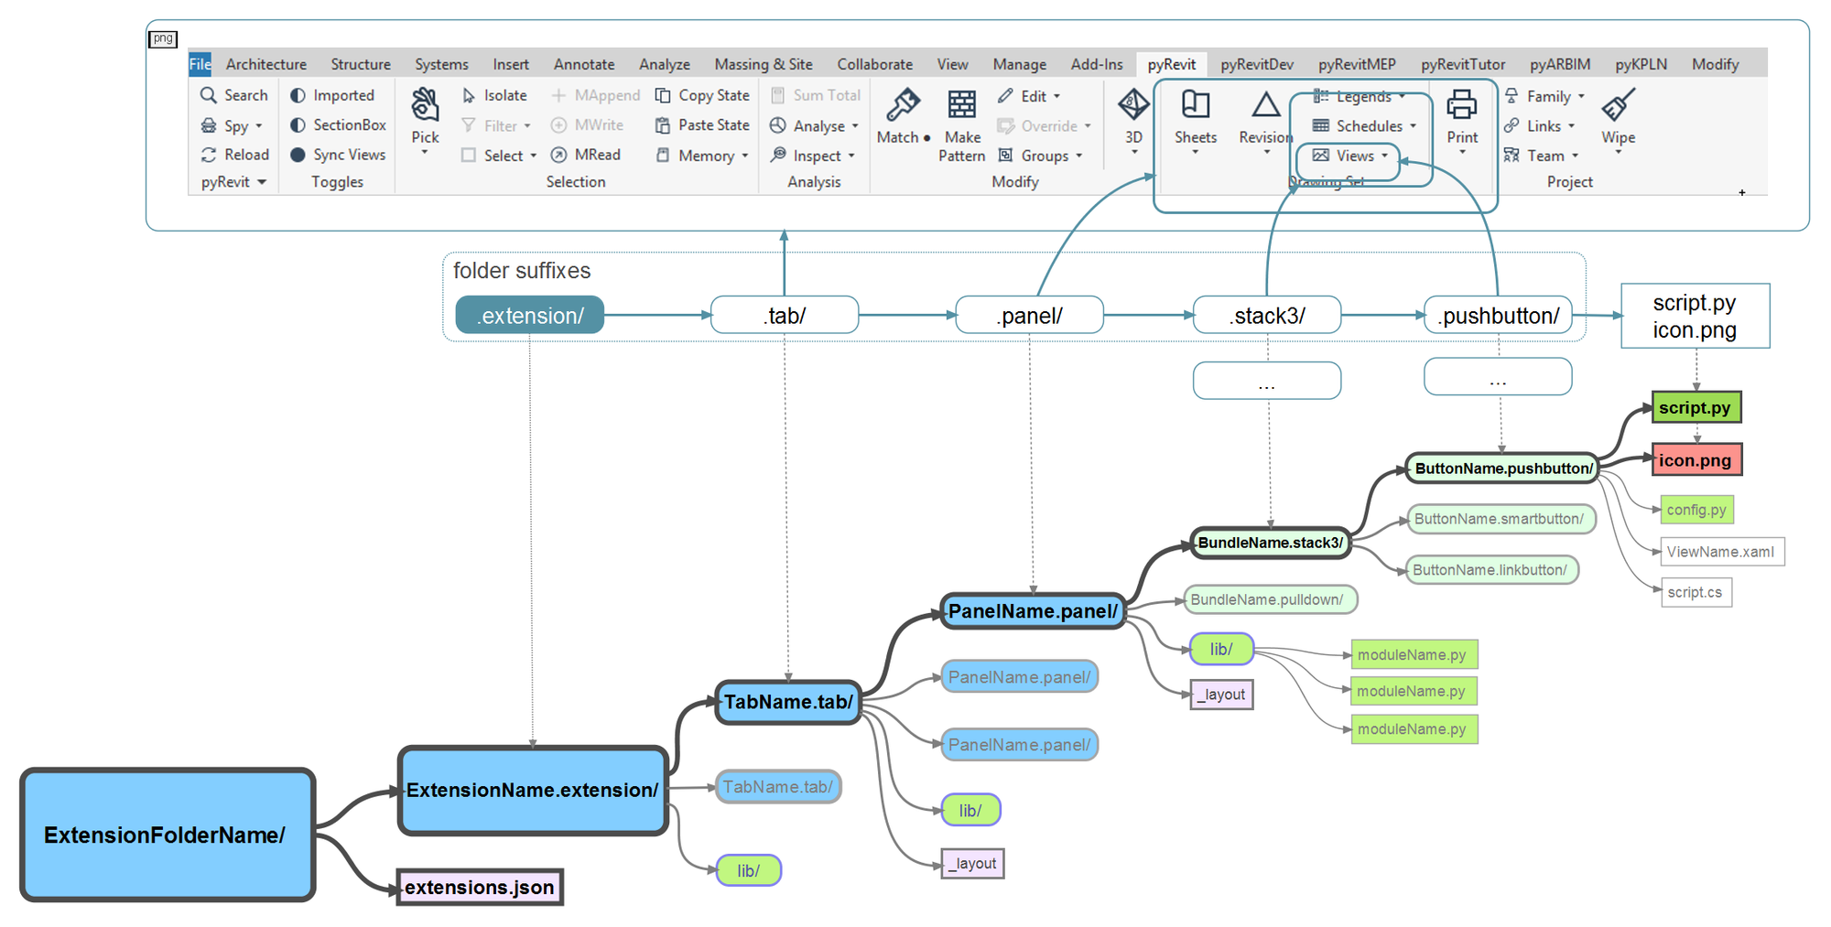Open the Architecture ribbon tab
The image size is (1831, 927).
point(265,64)
